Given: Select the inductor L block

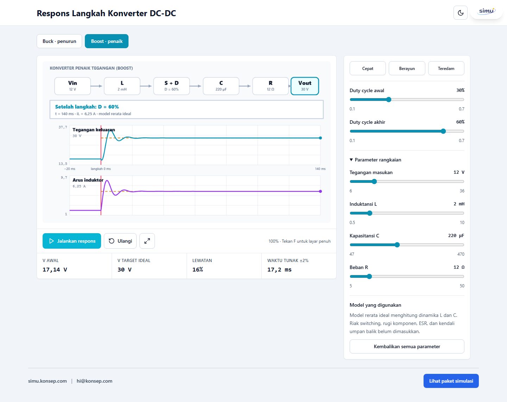Looking at the screenshot, I should (x=122, y=86).
